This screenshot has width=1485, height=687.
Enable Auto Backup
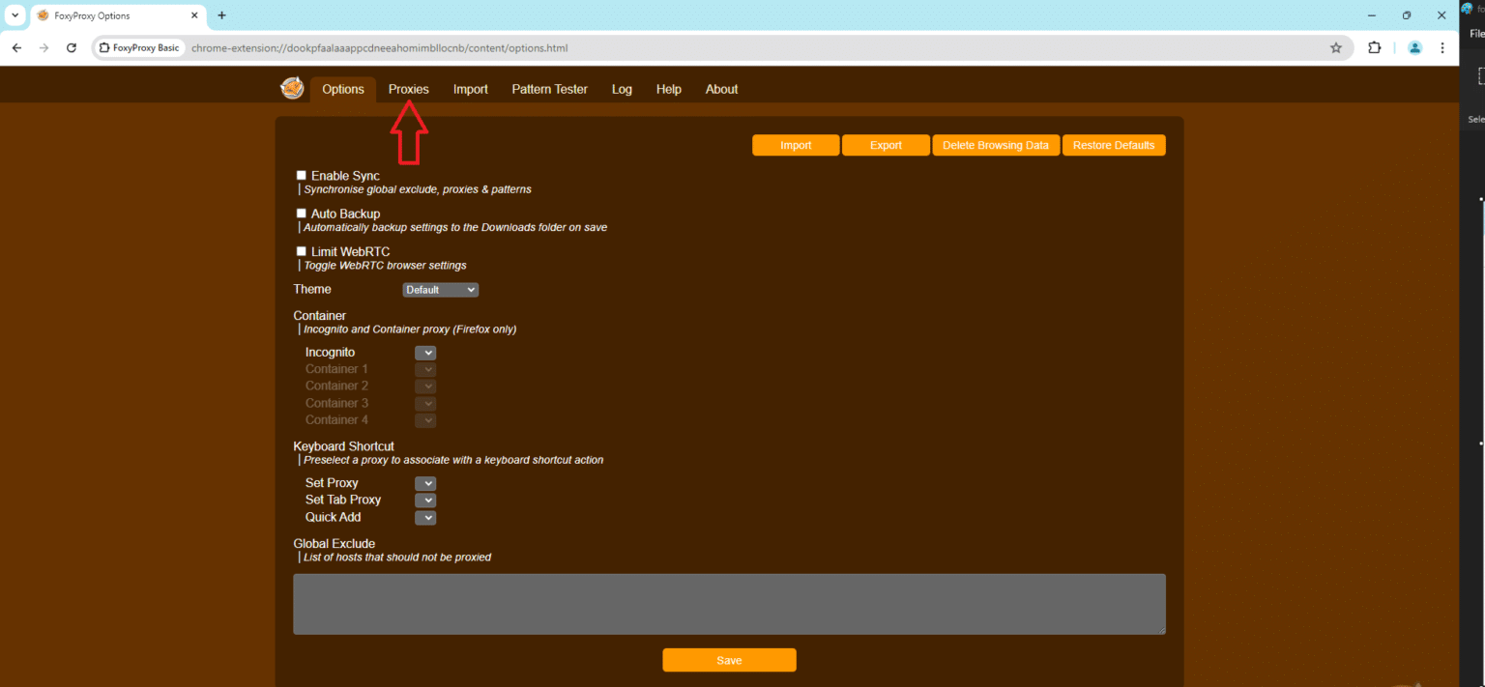(301, 213)
